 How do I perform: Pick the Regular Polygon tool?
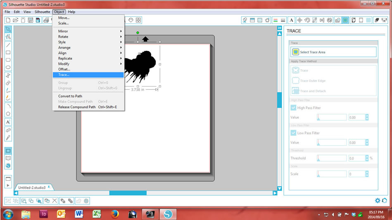8,114
